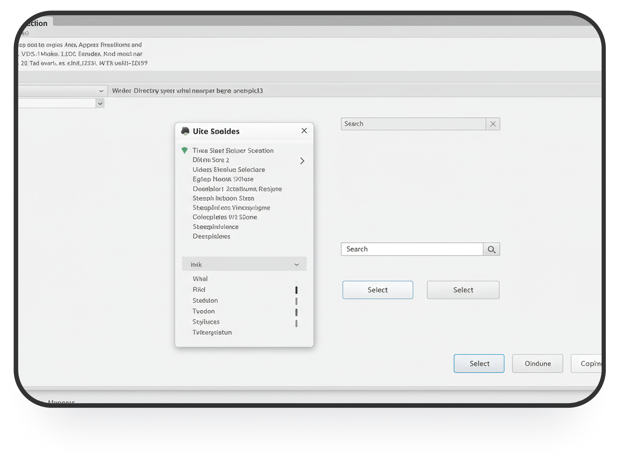Image resolution: width=620 pixels, height=467 pixels.
Task: Clear the top search field using its X icon
Action: [493, 124]
